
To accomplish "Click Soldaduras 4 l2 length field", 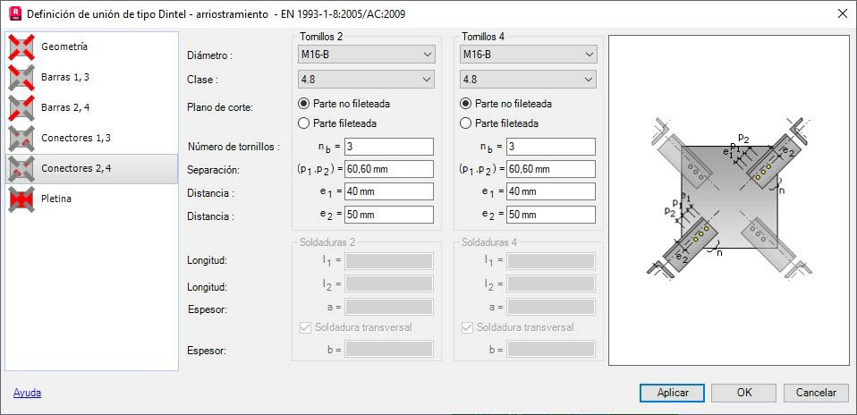I will point(551,284).
